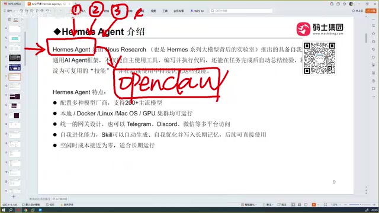
Task: Expand slide panel options arrow
Action: pos(22,20)
